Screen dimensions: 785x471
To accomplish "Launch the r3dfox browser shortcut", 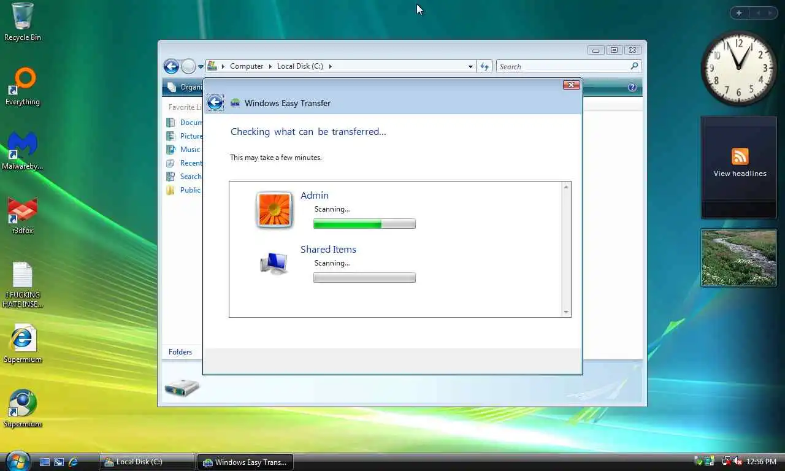I will click(x=23, y=215).
